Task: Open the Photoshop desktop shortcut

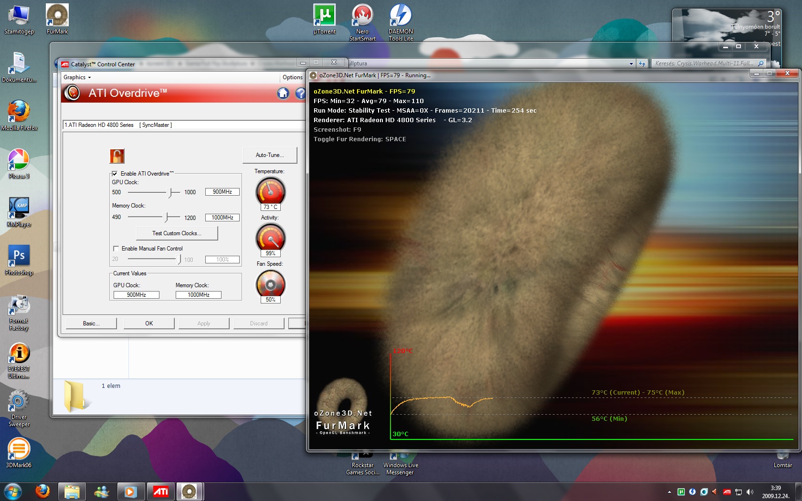Action: [19, 260]
